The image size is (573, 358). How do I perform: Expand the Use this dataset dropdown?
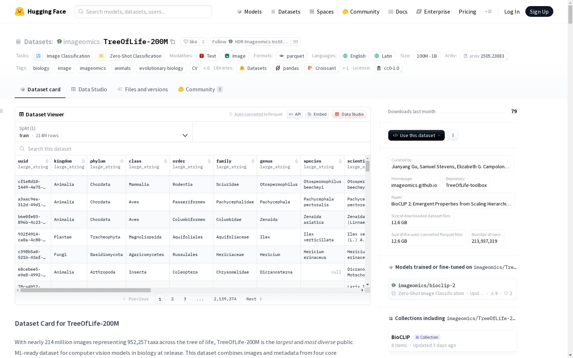point(416,135)
